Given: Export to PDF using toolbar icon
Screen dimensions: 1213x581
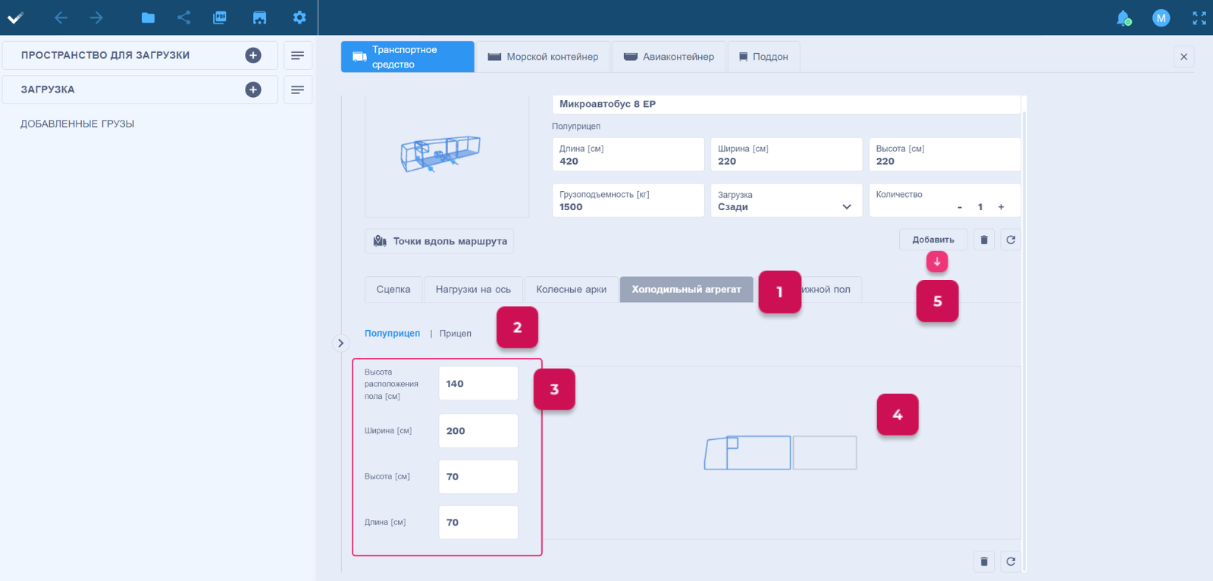Looking at the screenshot, I should pos(220,17).
